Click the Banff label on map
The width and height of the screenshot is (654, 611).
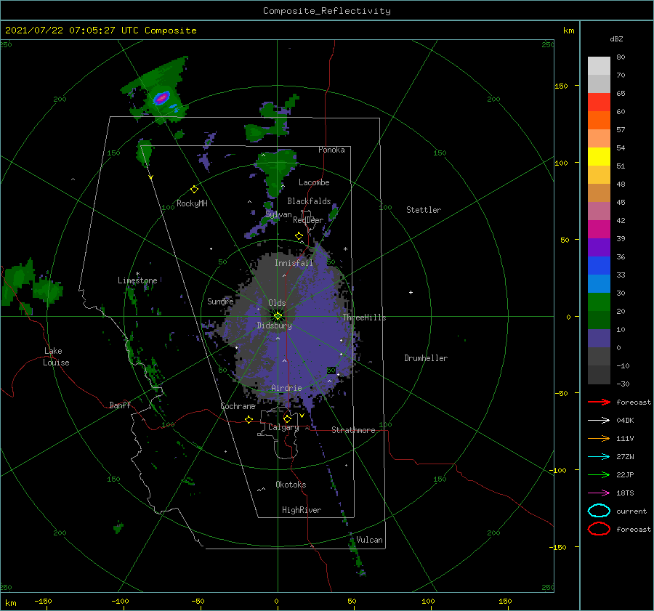click(120, 405)
